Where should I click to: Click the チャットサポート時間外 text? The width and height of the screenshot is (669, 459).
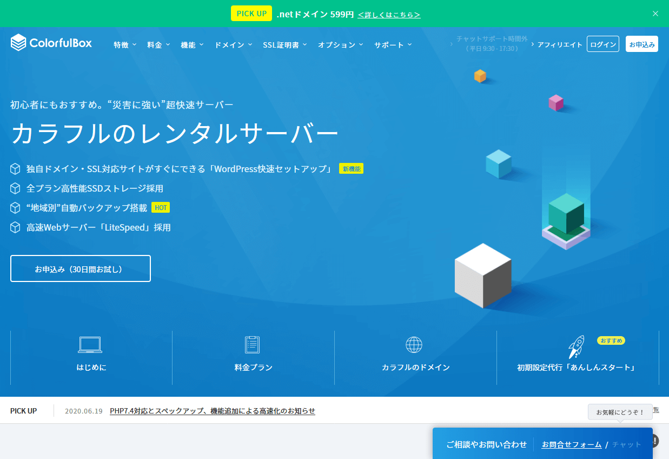[492, 39]
